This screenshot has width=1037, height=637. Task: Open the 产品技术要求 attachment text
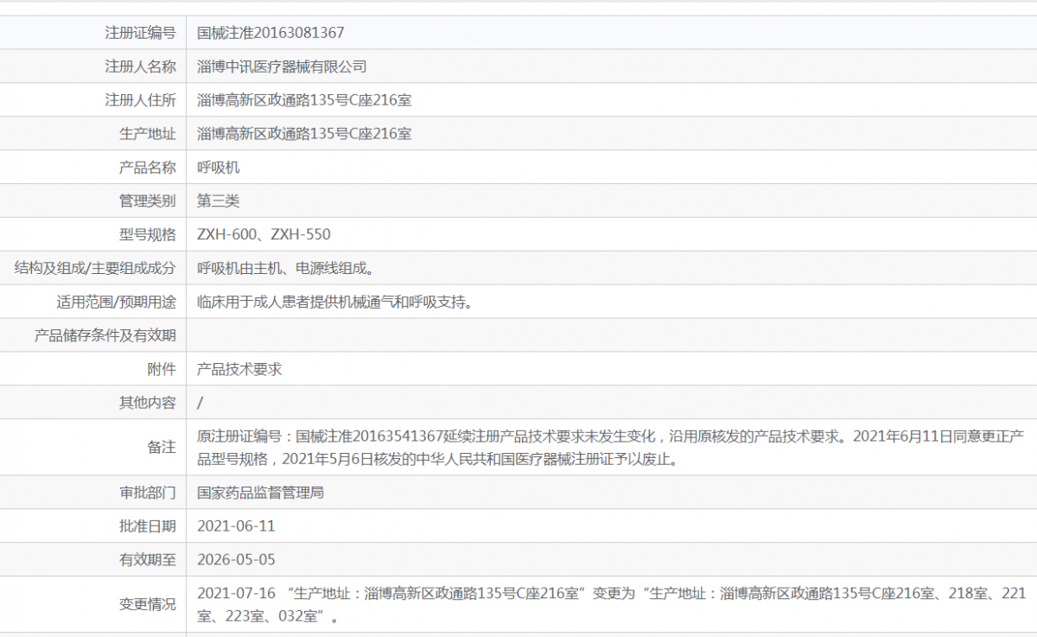click(239, 370)
